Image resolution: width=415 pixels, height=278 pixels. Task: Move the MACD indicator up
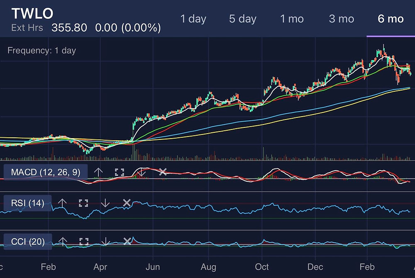[98, 172]
